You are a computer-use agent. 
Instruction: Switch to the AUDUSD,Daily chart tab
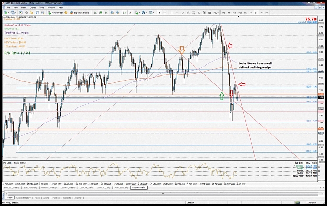121,188
